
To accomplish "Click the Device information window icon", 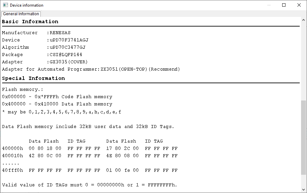I will [x=6, y=5].
